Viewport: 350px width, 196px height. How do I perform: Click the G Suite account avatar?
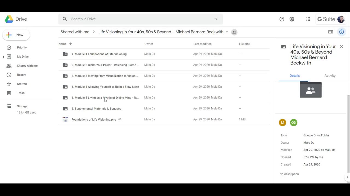pyautogui.click(x=341, y=19)
